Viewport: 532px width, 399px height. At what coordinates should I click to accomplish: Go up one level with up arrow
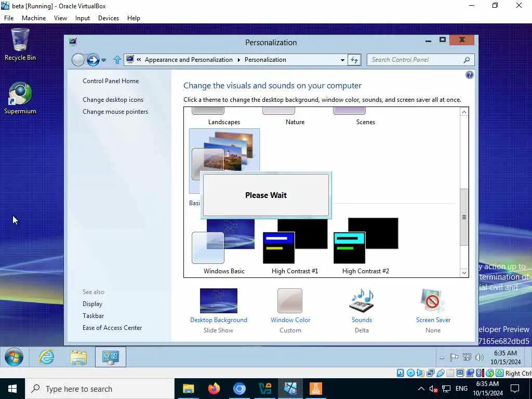(117, 60)
